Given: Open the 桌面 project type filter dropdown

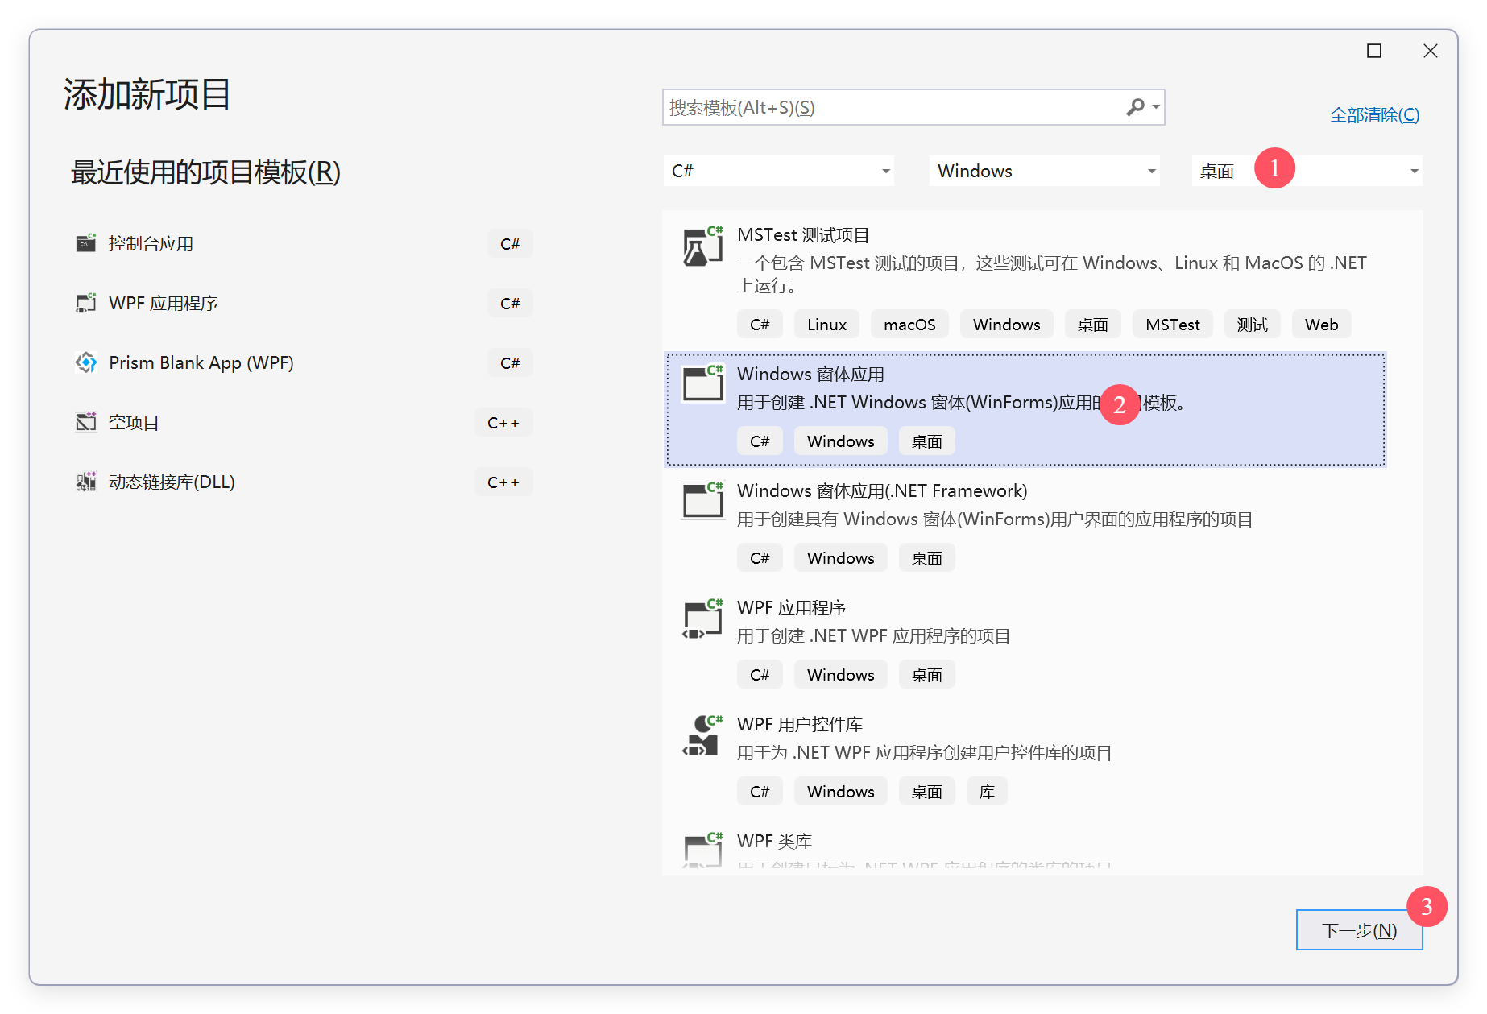Looking at the screenshot, I should coord(1307,171).
